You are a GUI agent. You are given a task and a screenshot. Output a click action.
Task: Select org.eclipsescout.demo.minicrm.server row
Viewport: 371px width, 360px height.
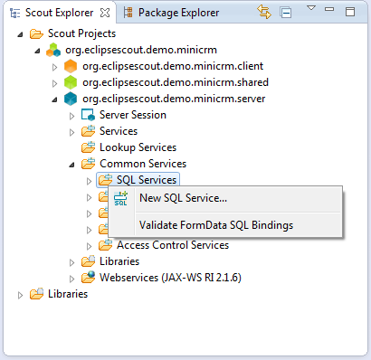point(174,99)
